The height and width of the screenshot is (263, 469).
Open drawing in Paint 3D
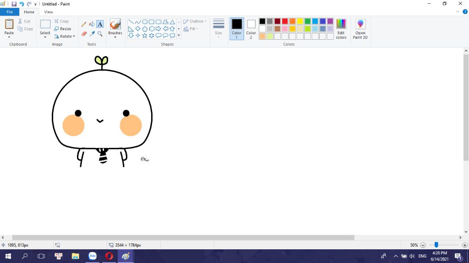tap(360, 29)
